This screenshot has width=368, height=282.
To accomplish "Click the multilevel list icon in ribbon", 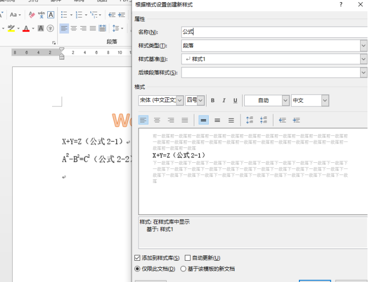I will pyautogui.click(x=94, y=15).
